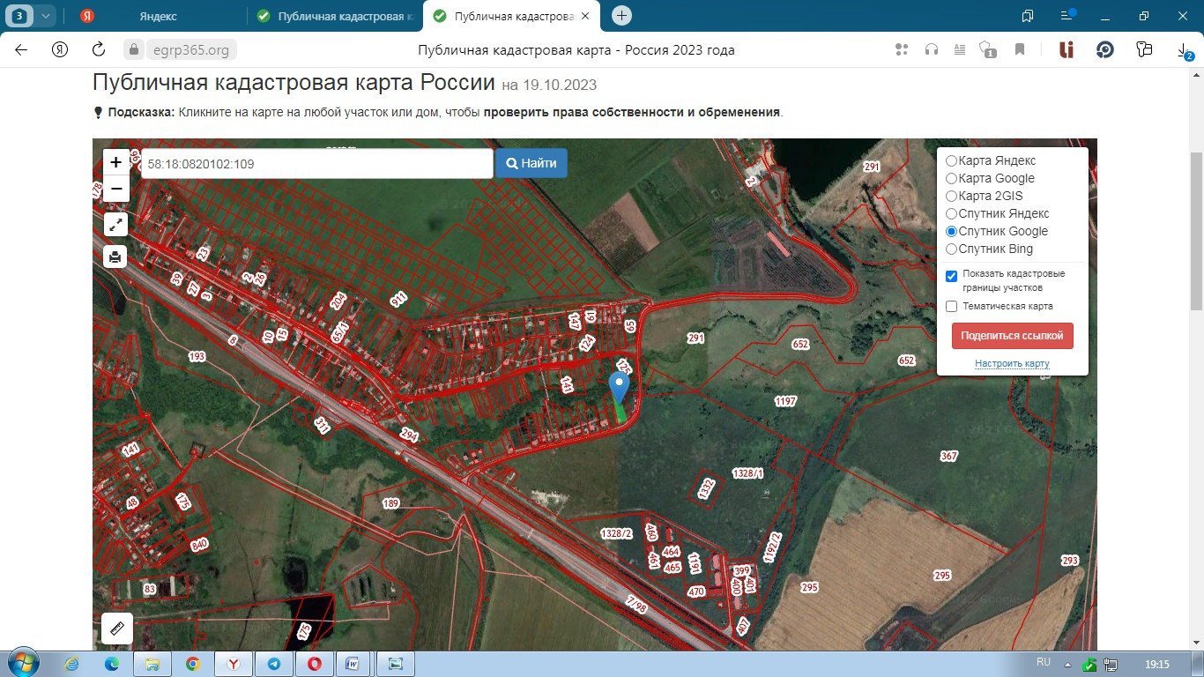Viewport: 1204px width, 677px height.
Task: Open Windows Explorer from taskbar
Action: coord(152,664)
